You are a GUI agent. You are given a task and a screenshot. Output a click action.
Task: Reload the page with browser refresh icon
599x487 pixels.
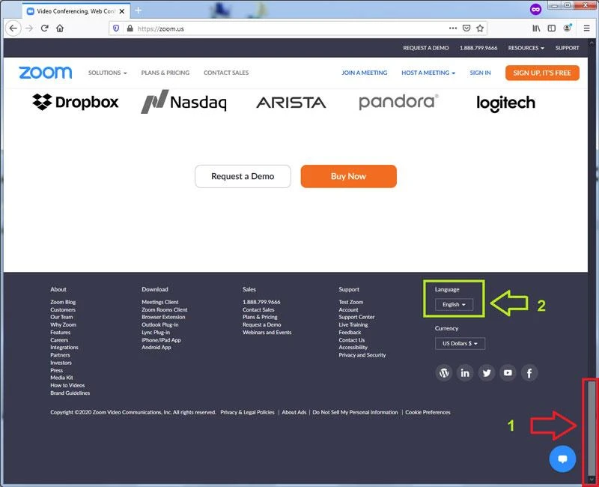tap(45, 28)
